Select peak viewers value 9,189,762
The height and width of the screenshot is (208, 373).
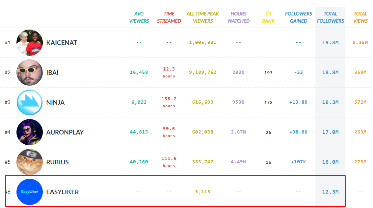203,72
